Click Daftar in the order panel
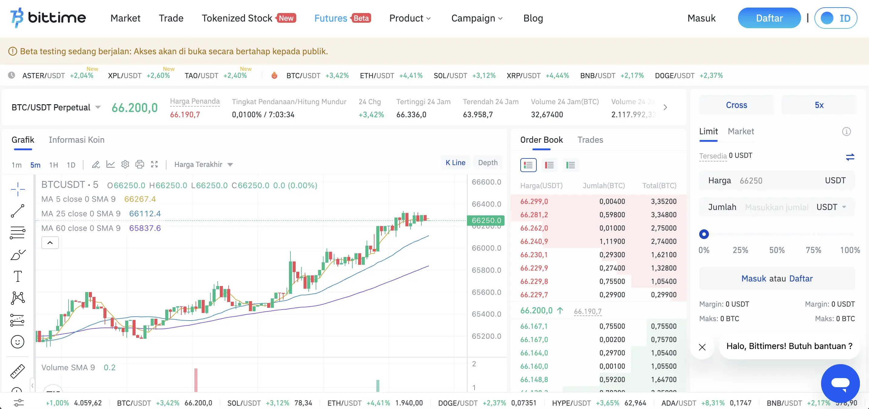 point(801,278)
